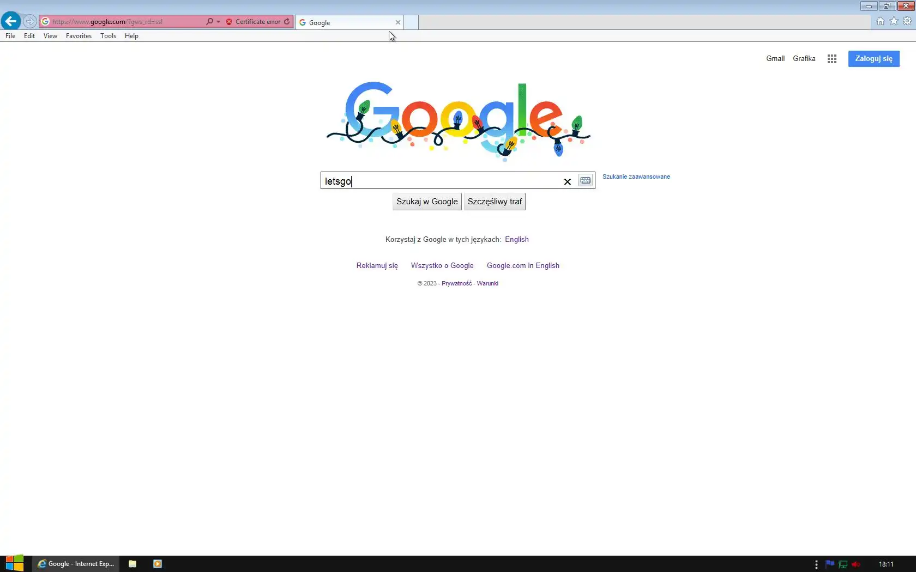Open the browser Tools gear icon
The width and height of the screenshot is (916, 572).
907,21
